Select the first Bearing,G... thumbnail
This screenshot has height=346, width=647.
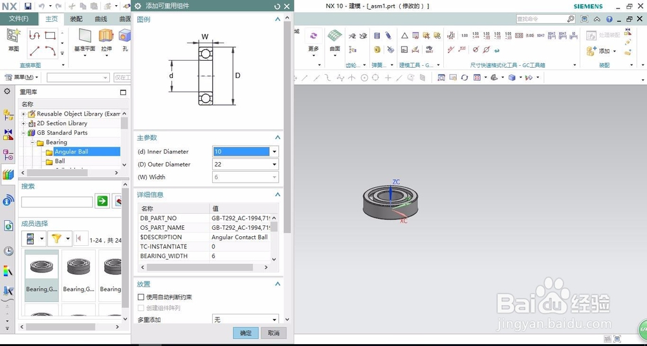41,276
